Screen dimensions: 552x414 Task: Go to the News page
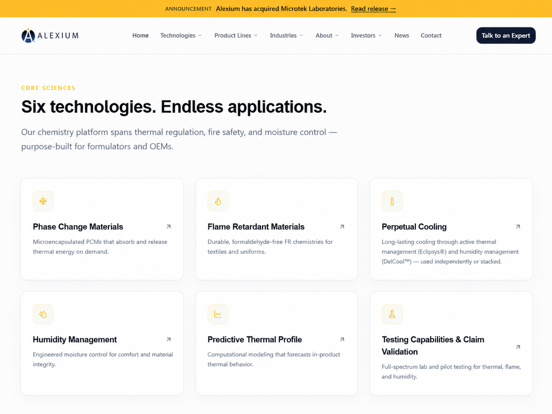point(402,36)
